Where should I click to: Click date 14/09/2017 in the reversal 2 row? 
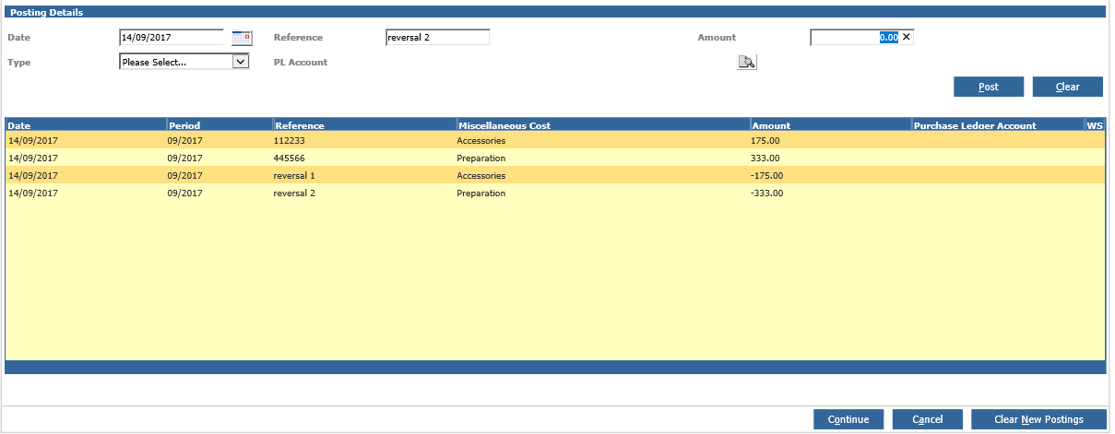coord(33,194)
